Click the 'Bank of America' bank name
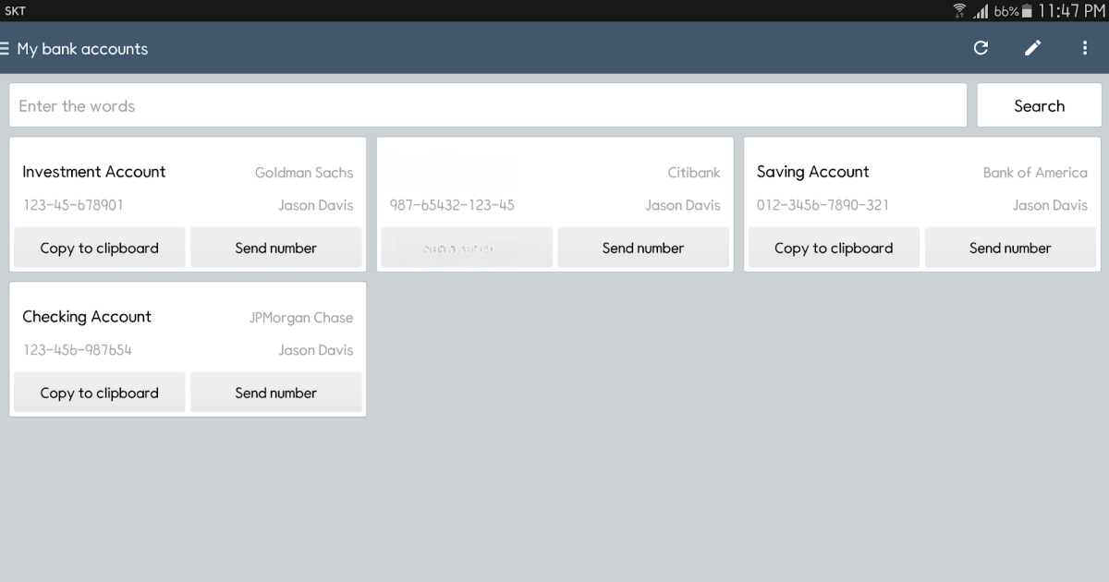Image resolution: width=1109 pixels, height=582 pixels. (x=1035, y=173)
